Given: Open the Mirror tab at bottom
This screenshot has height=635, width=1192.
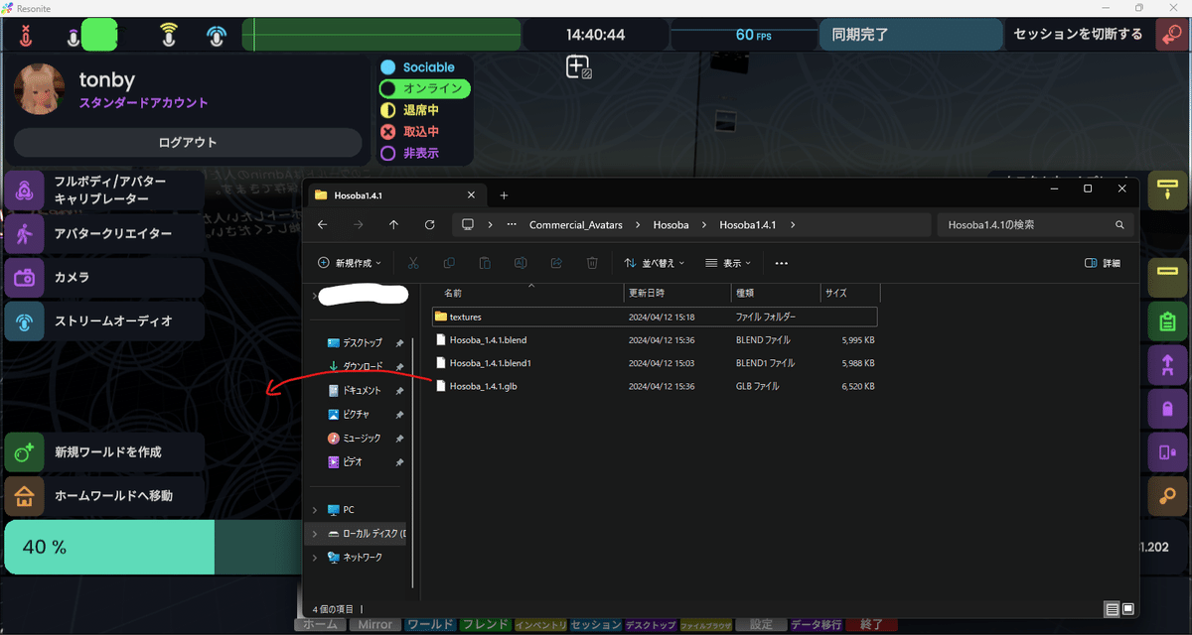Looking at the screenshot, I should pos(375,625).
